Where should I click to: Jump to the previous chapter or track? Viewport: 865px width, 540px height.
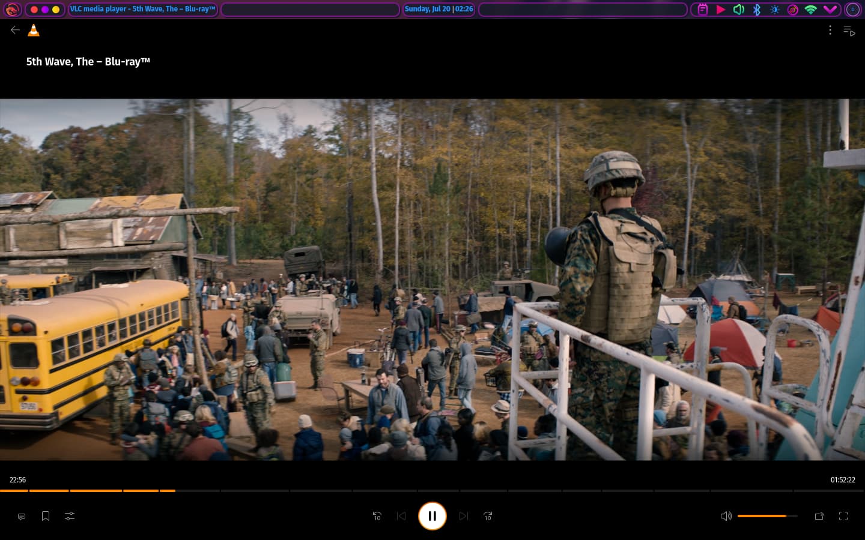pyautogui.click(x=401, y=516)
